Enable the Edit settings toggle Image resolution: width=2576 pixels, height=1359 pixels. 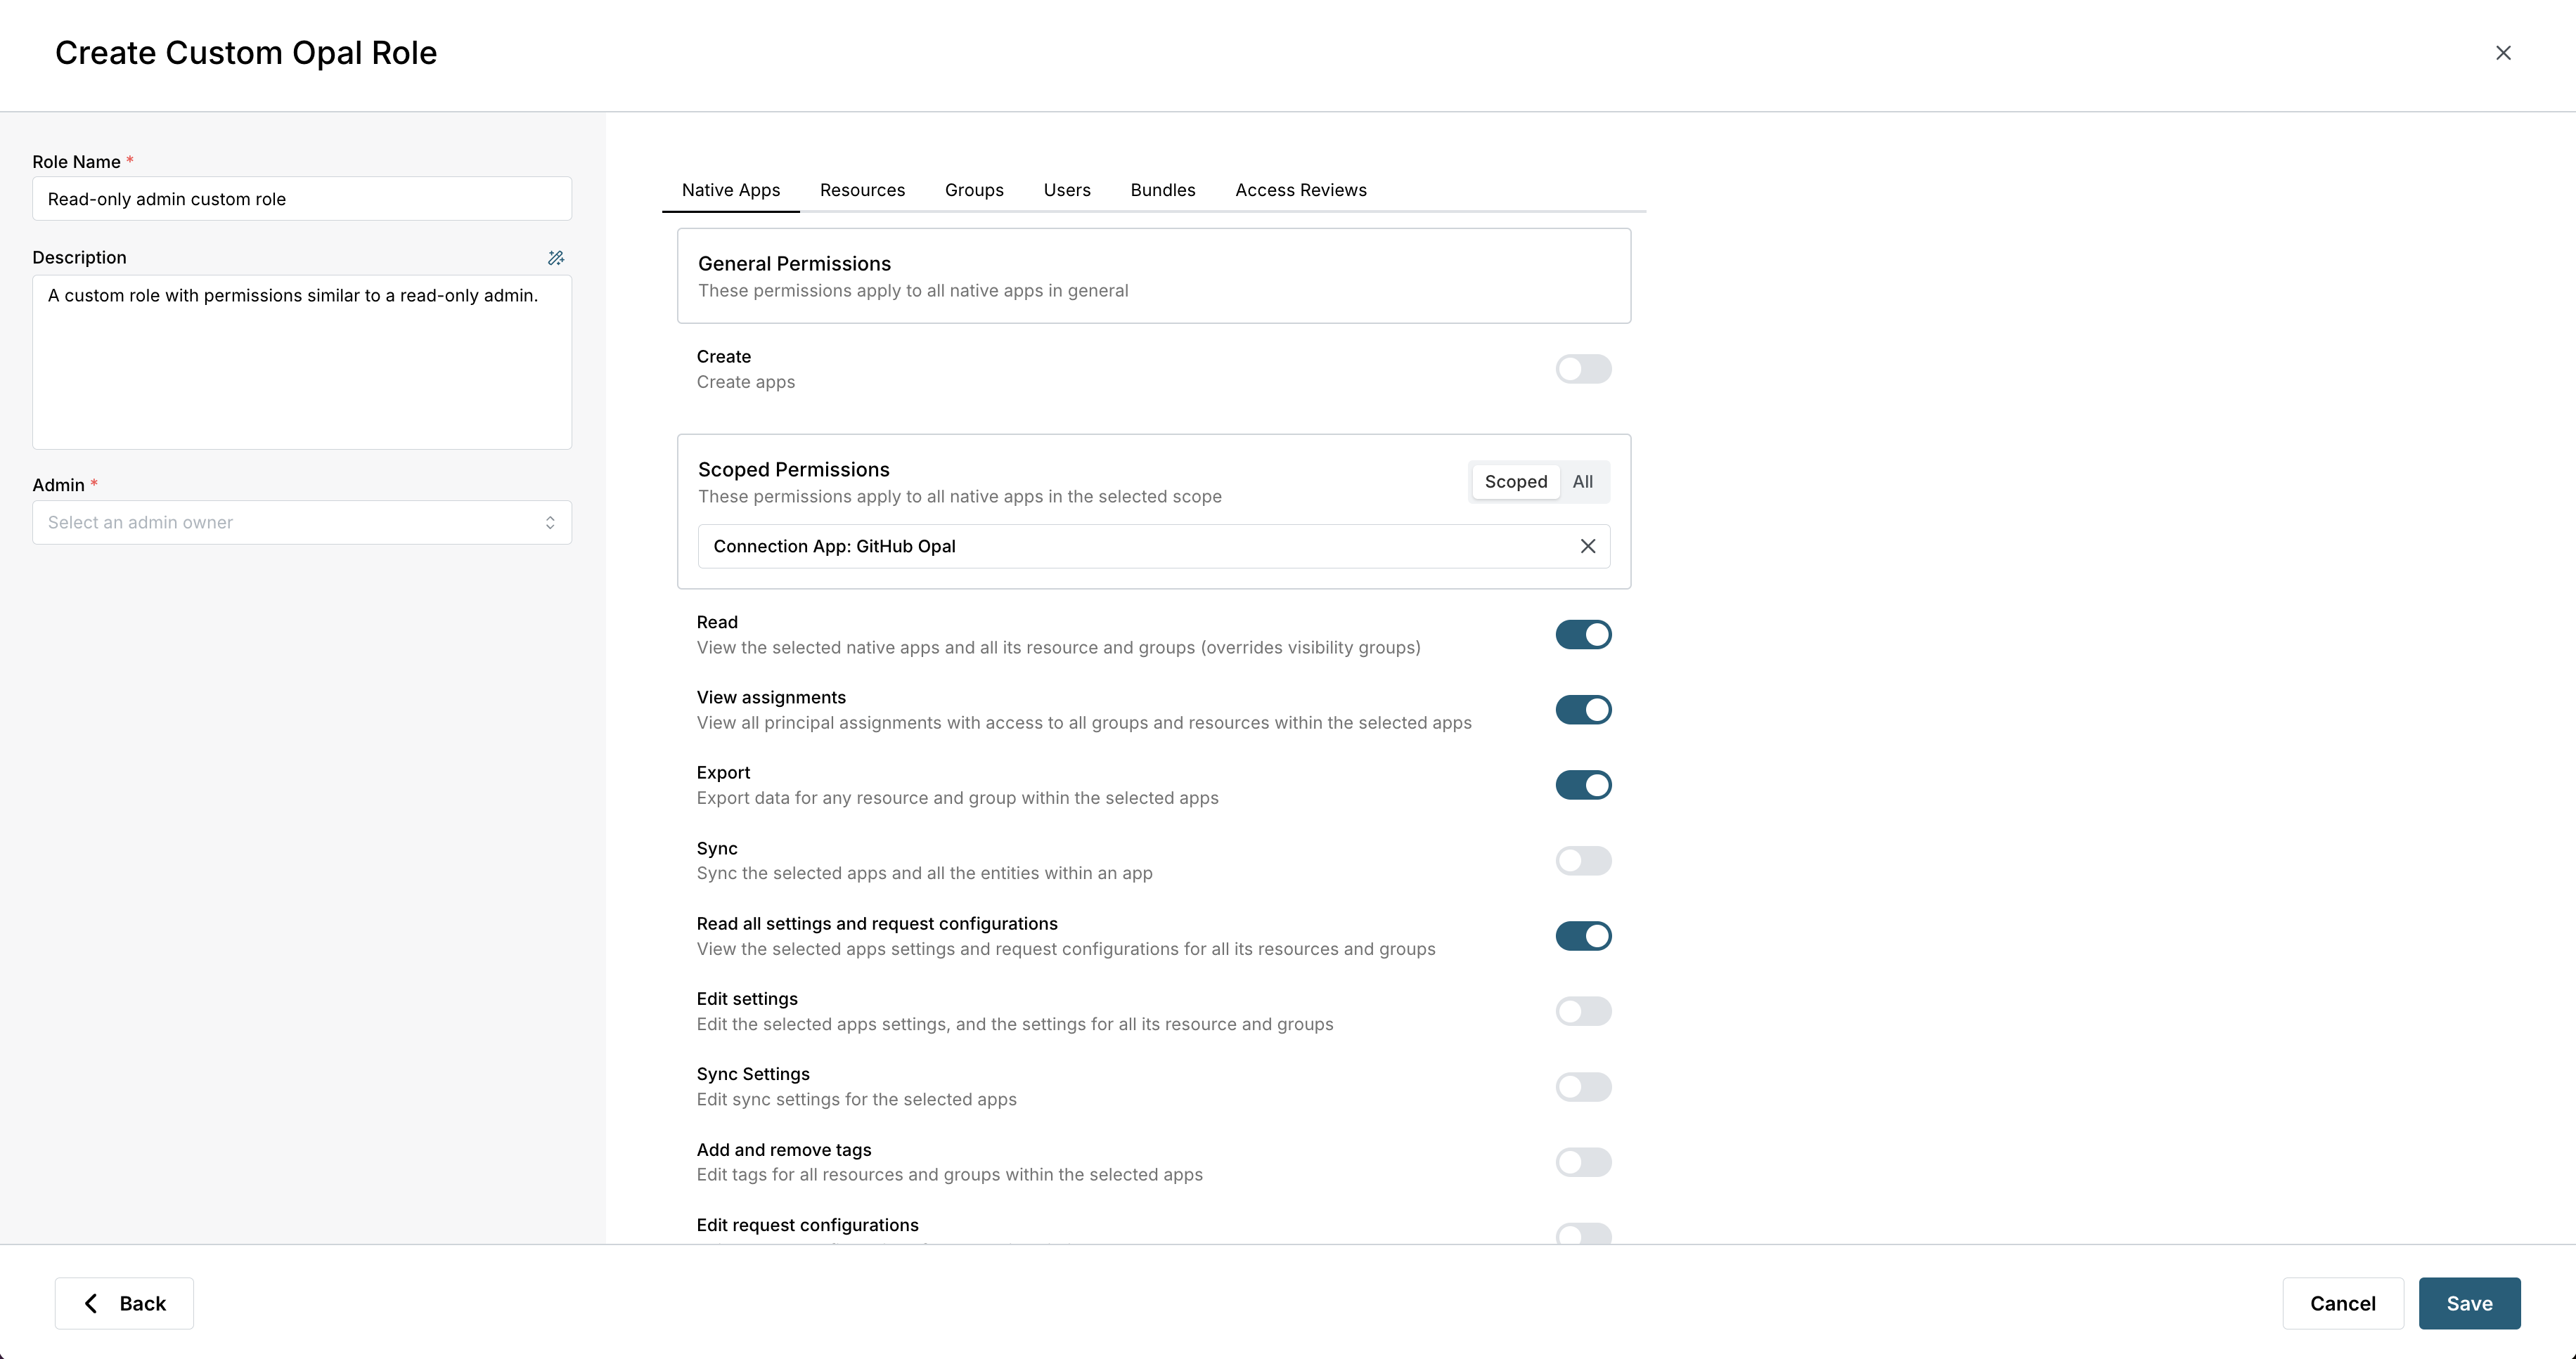1583,1011
